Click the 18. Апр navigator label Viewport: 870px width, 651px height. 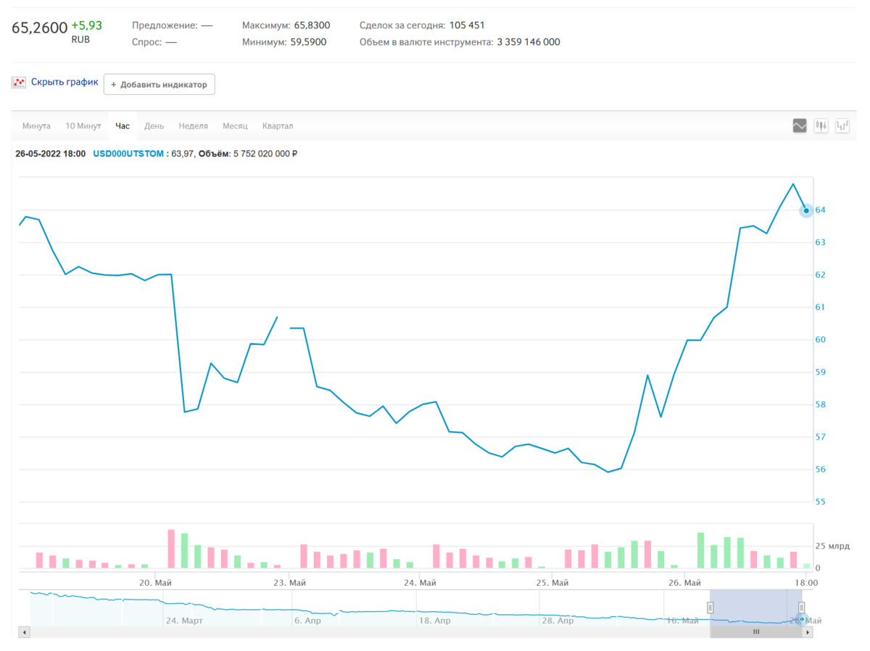435,621
